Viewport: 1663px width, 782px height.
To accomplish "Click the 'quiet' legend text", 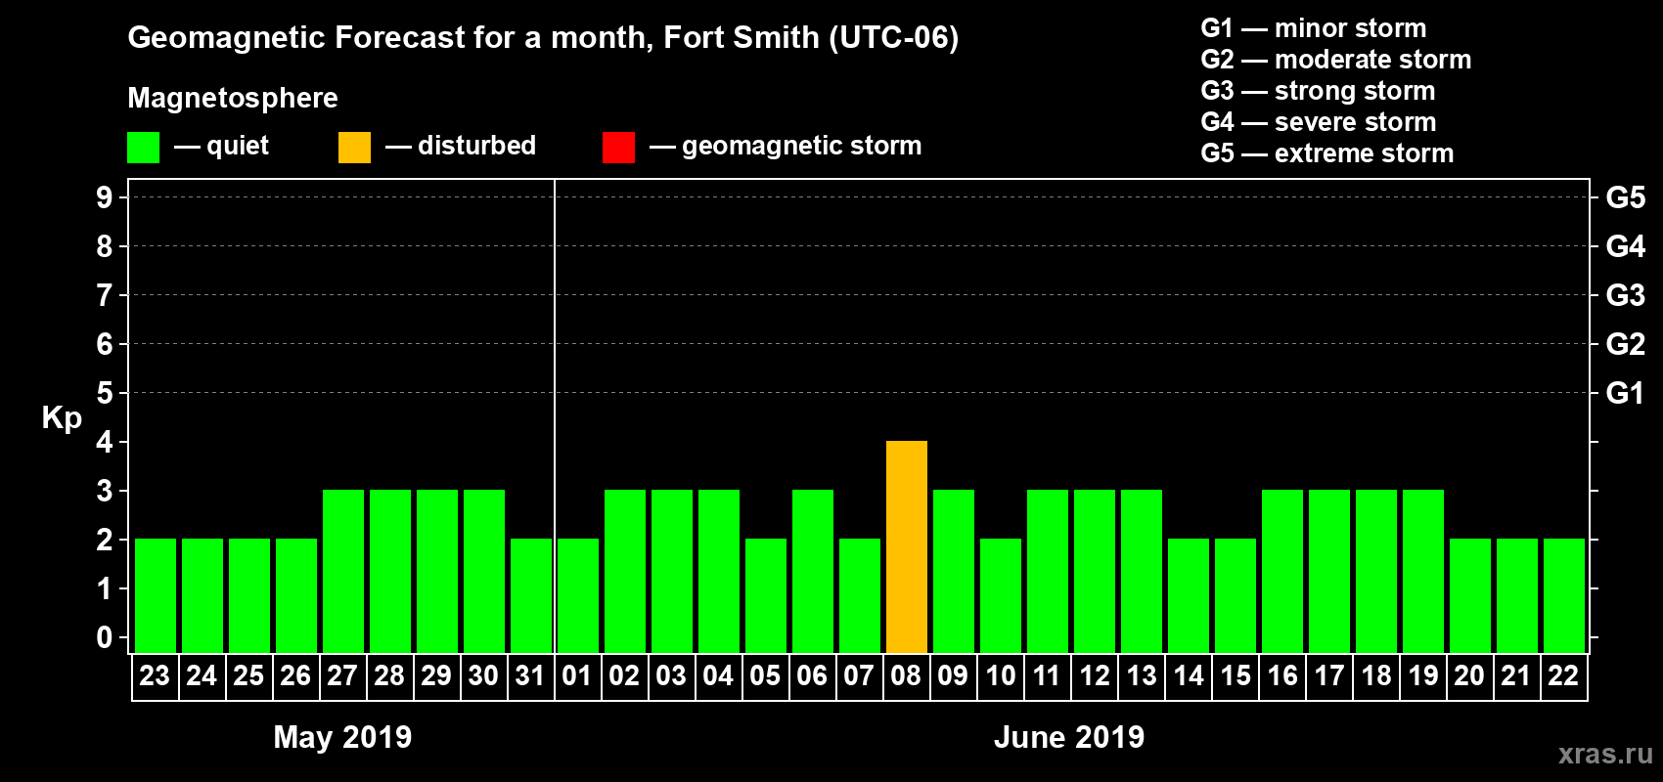I will [238, 146].
